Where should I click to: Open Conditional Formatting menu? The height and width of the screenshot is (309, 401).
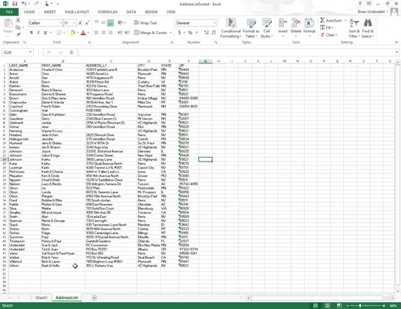tap(231, 29)
